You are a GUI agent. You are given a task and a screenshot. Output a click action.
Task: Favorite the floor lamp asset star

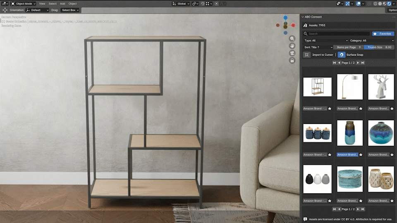361,109
